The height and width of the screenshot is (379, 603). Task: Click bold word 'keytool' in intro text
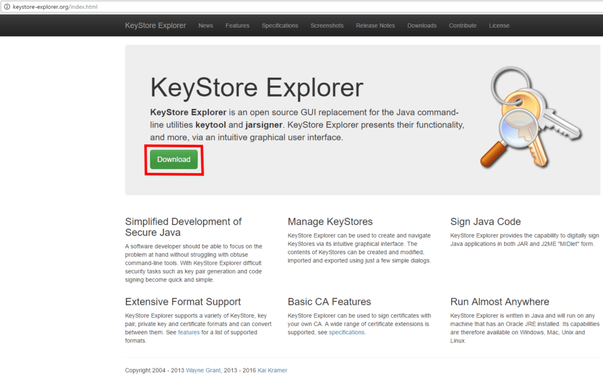[x=211, y=125]
